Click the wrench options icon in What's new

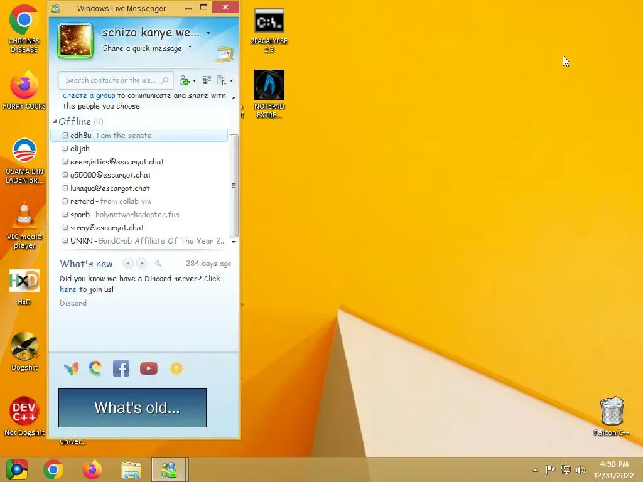point(158,264)
